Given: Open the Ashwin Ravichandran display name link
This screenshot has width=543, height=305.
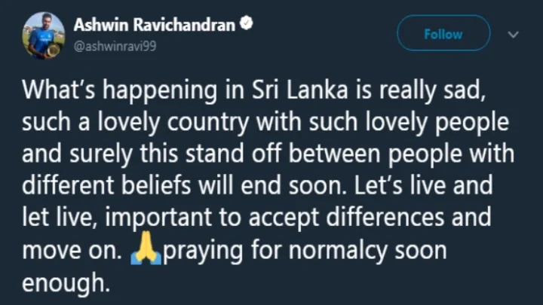Looking at the screenshot, I should (155, 26).
